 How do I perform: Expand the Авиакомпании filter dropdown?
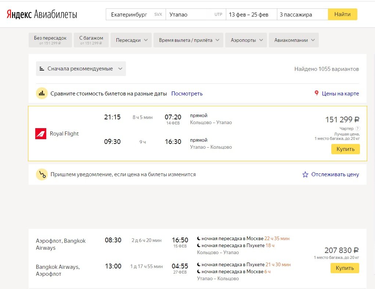click(x=294, y=40)
